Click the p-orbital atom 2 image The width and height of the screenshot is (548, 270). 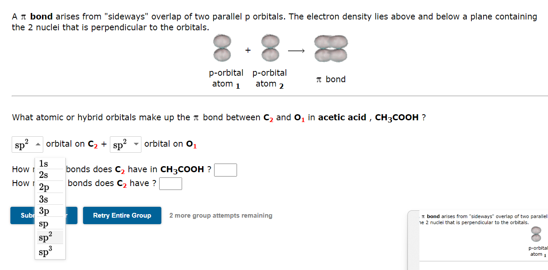click(269, 48)
